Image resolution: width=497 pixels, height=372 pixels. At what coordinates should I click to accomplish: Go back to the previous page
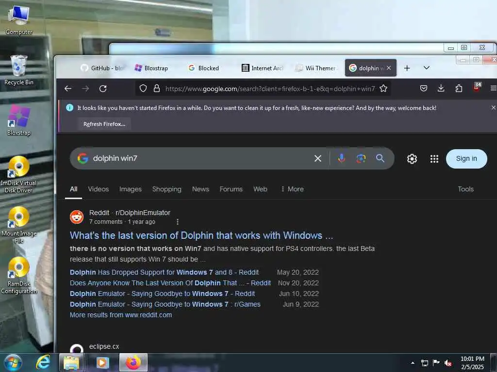[x=68, y=89]
